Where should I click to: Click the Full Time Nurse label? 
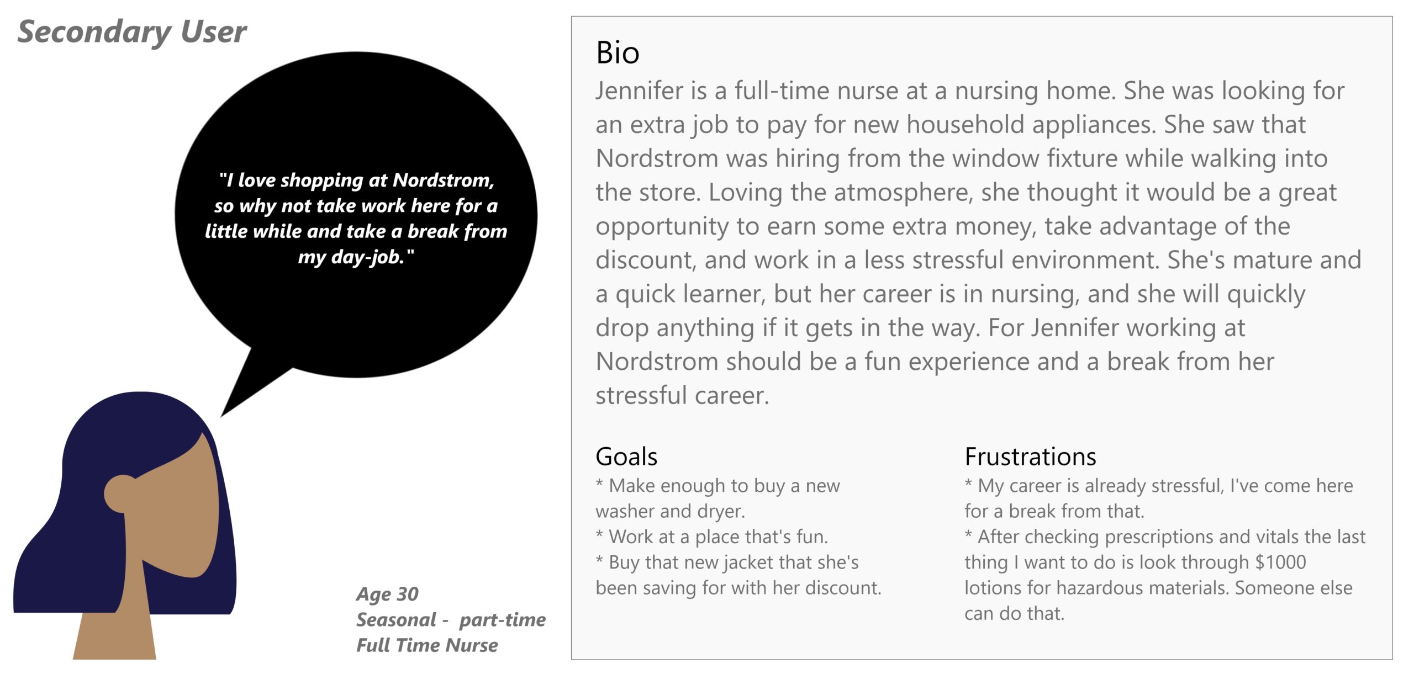(427, 645)
